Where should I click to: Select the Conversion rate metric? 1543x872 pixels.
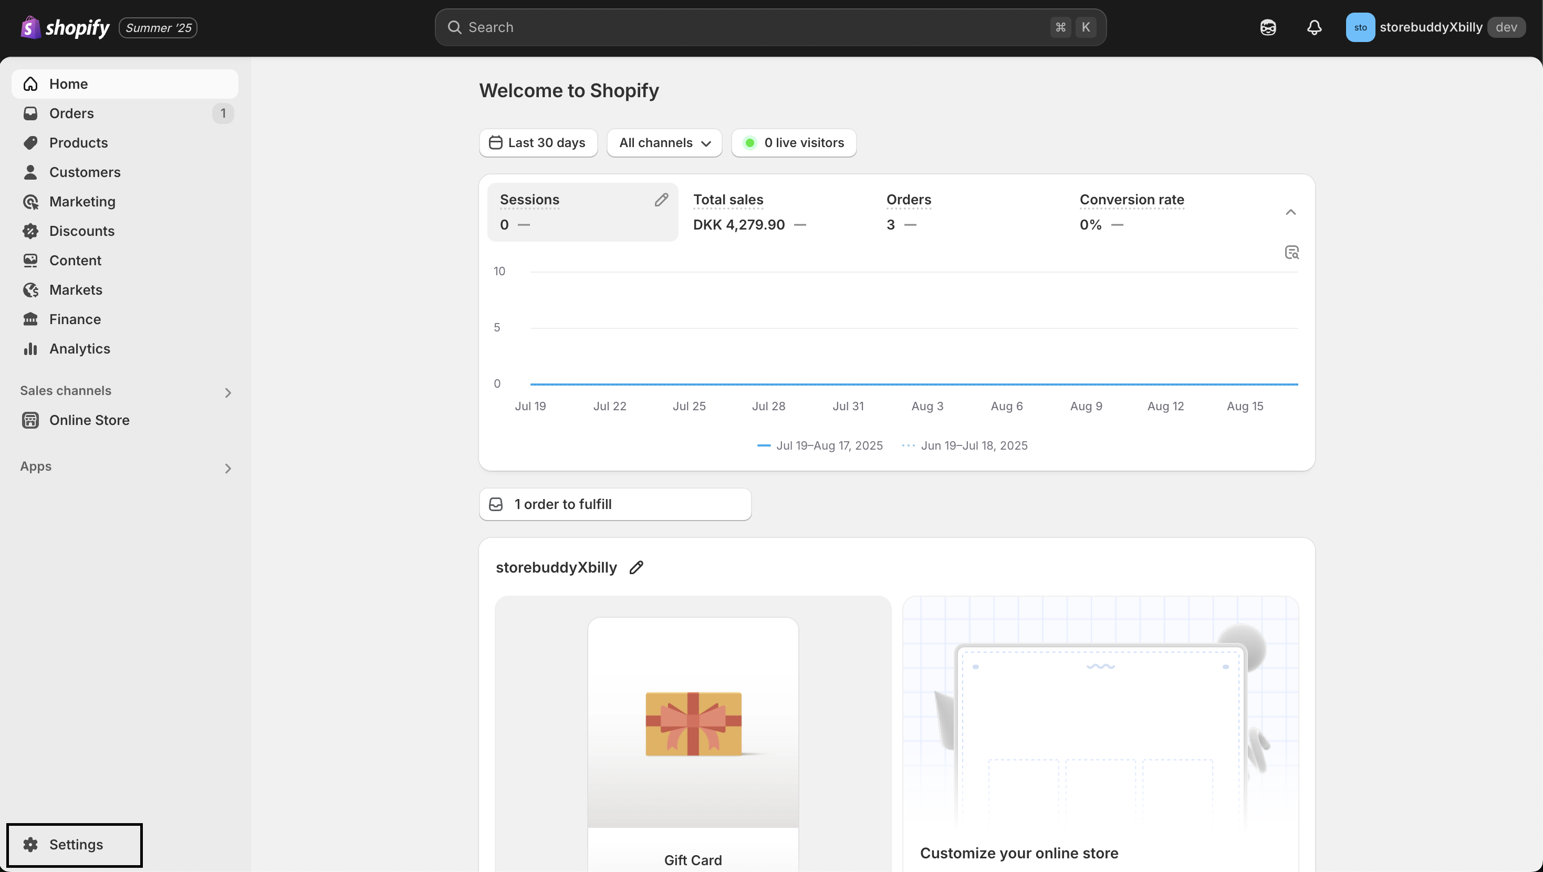click(1162, 212)
